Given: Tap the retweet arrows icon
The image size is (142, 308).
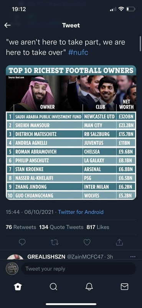Looking at the screenshot, I should 54,243.
